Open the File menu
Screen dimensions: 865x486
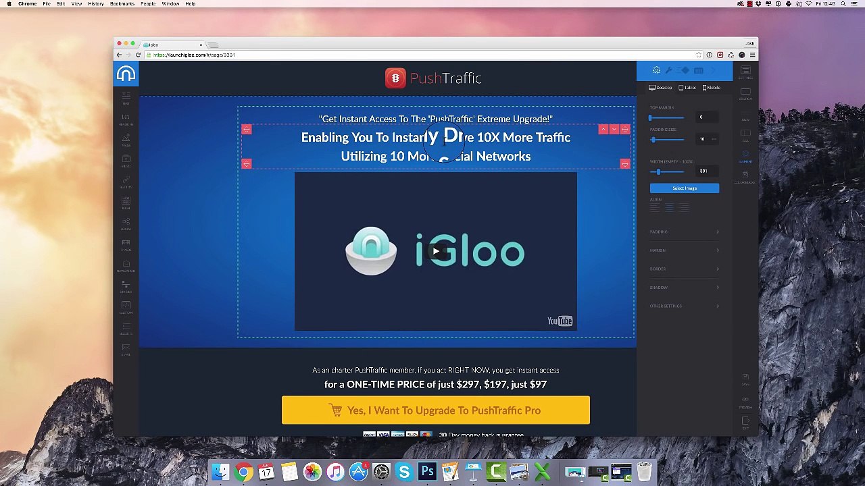pyautogui.click(x=47, y=4)
